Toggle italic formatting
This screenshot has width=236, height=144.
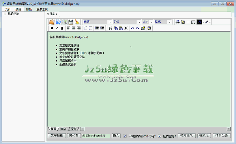point(57,28)
